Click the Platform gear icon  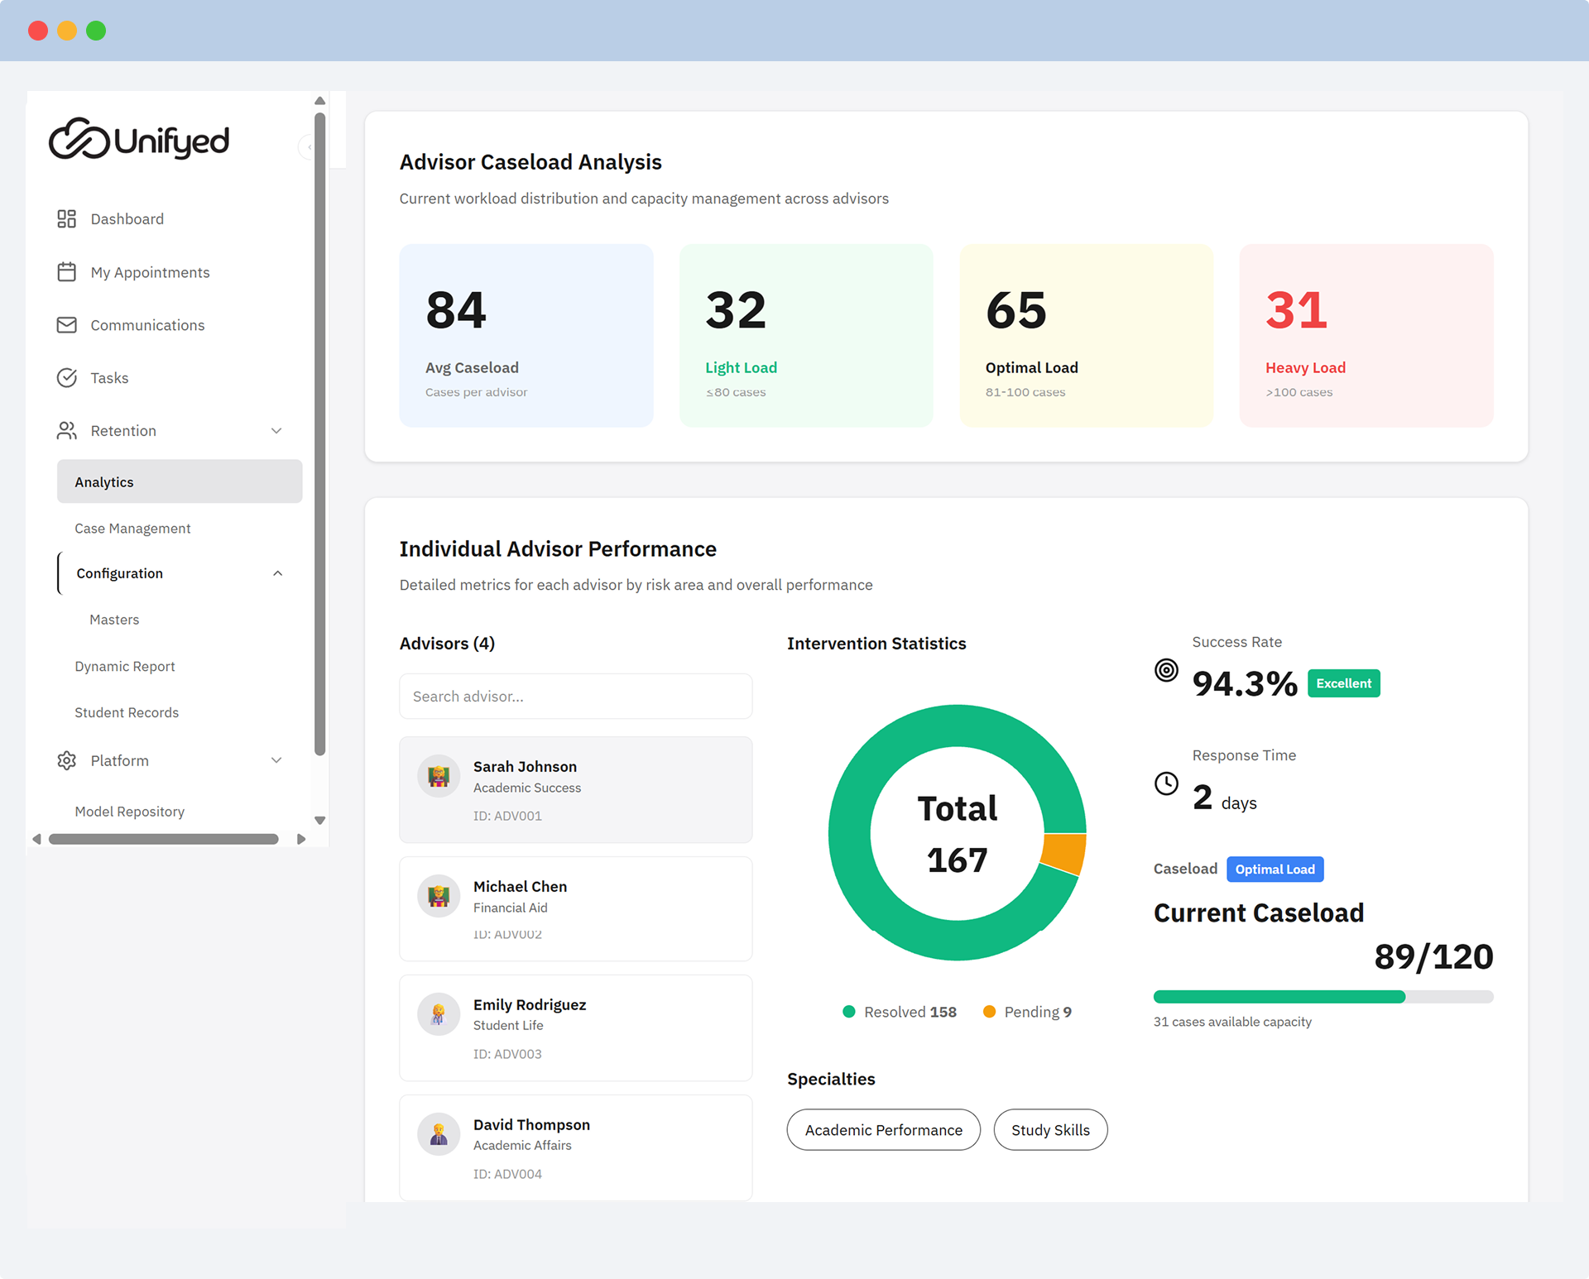pyautogui.click(x=66, y=760)
